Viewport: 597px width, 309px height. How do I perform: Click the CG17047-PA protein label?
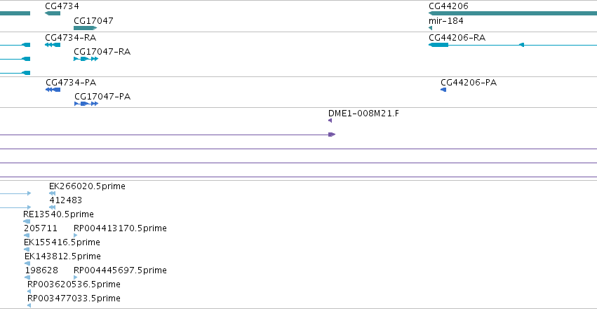tap(102, 97)
